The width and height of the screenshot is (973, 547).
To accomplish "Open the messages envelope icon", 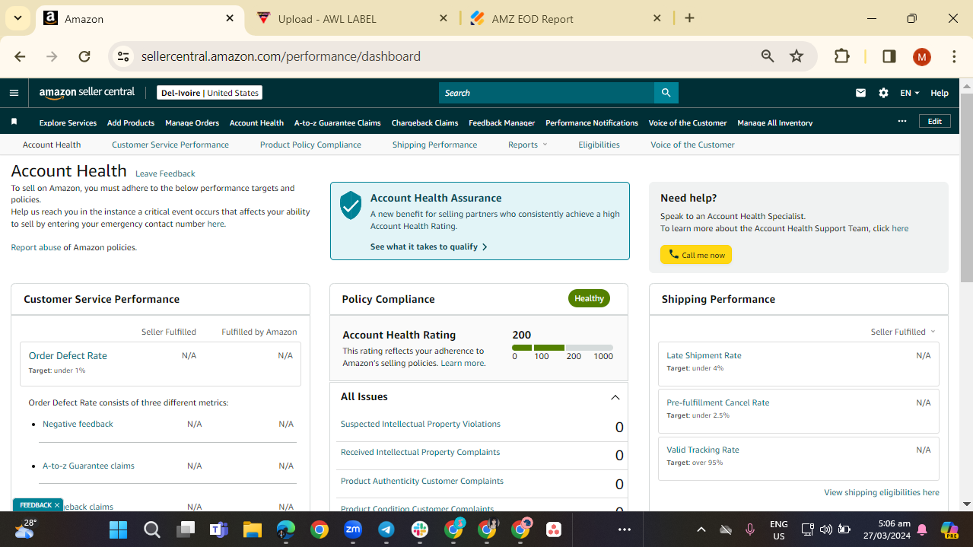I will click(x=860, y=93).
